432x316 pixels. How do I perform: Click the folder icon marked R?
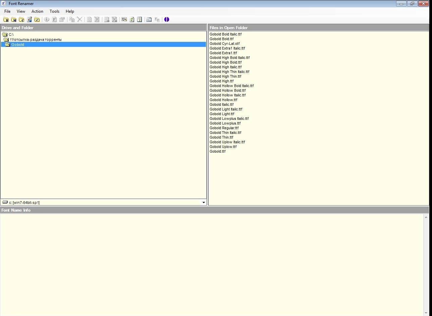tap(6, 19)
